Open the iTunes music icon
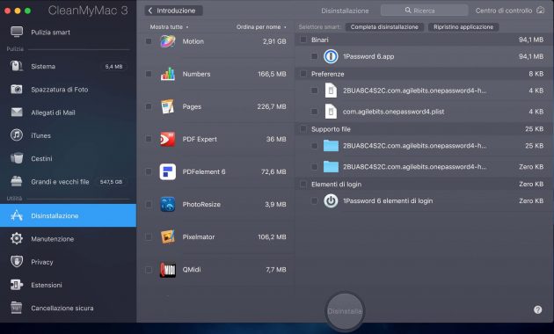 coord(17,135)
